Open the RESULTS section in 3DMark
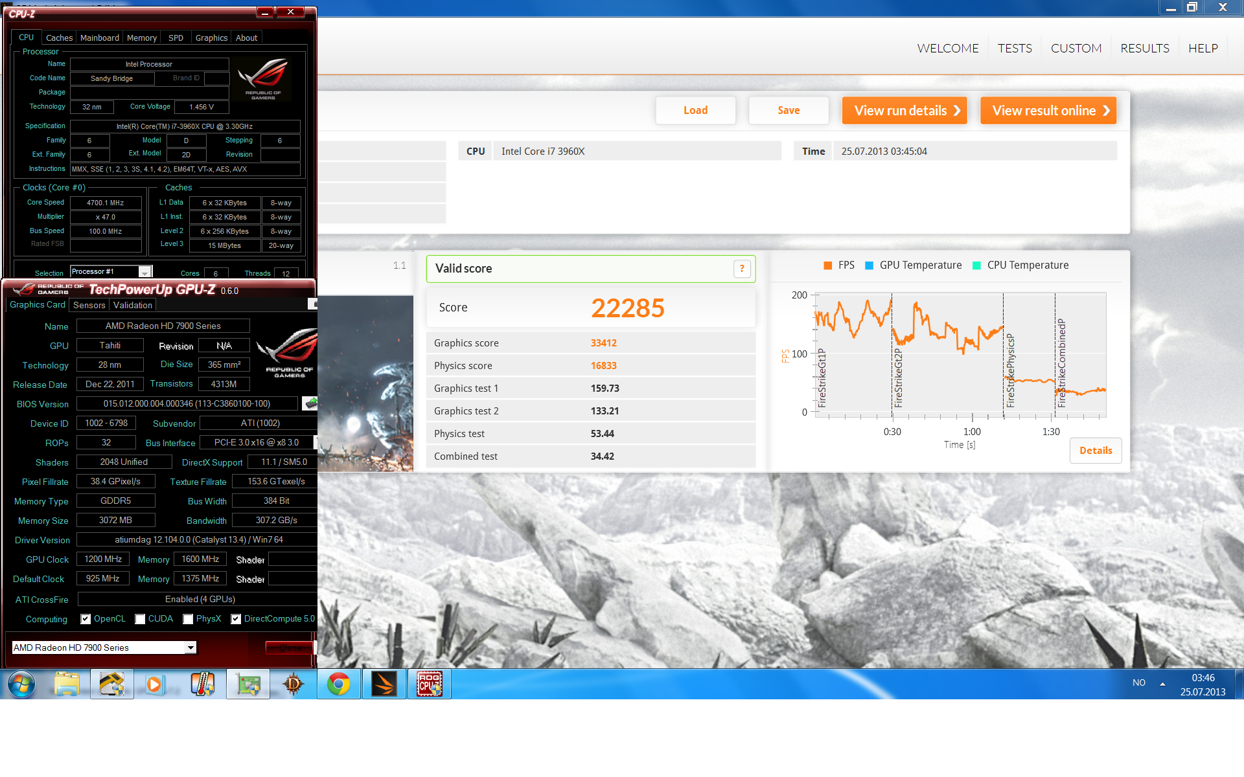Viewport: 1244px width, 777px height. 1145,49
